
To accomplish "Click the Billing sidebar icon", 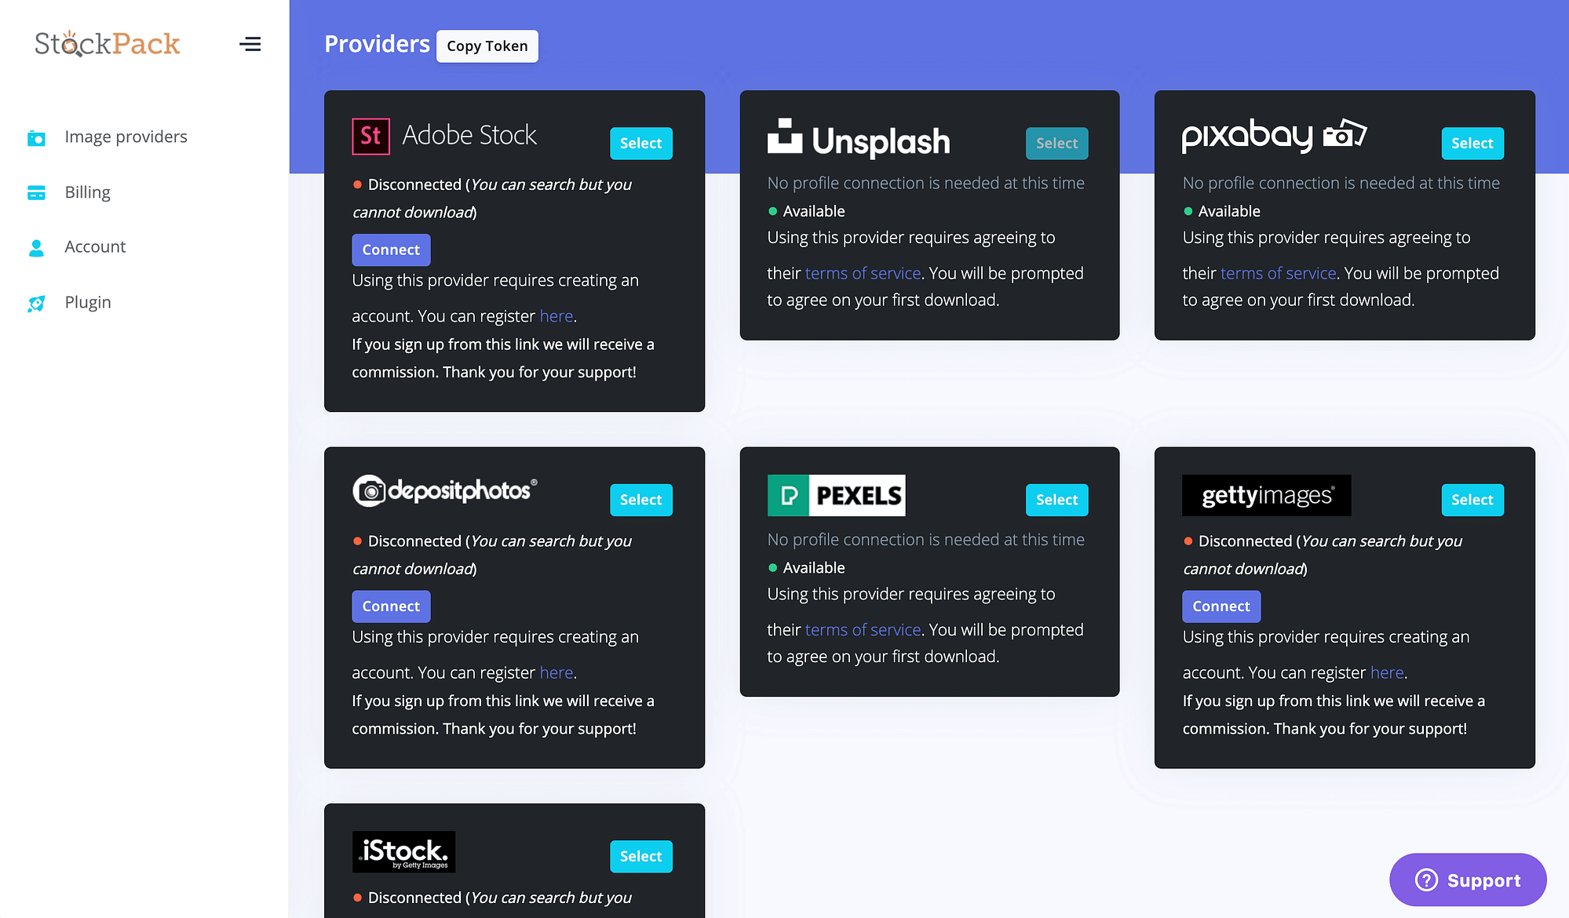I will point(36,192).
